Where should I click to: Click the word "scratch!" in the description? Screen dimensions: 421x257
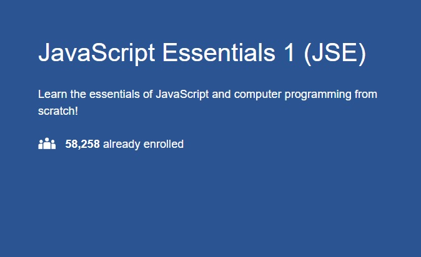pos(58,111)
